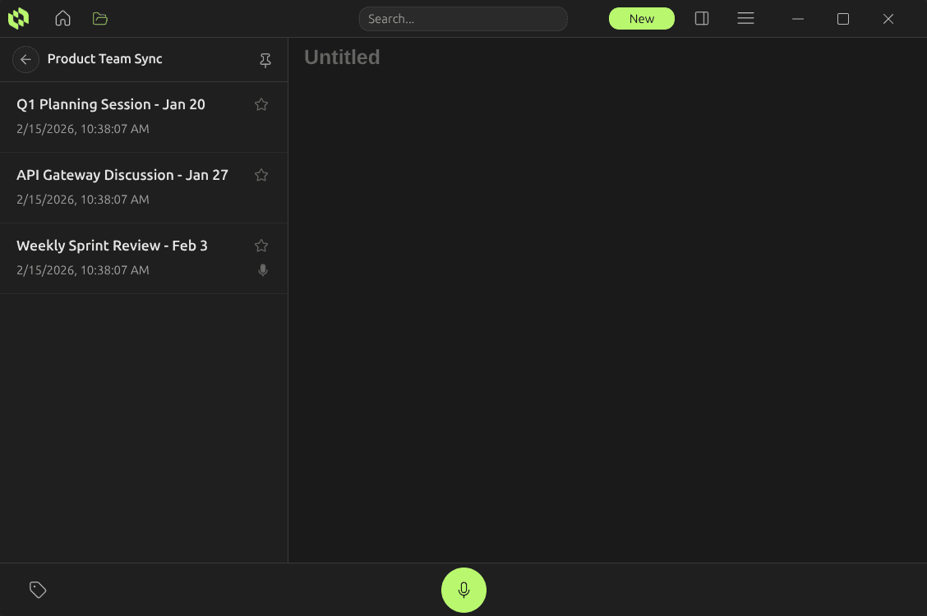Star the Q1 Planning Session note
The width and height of the screenshot is (927, 616).
point(261,104)
